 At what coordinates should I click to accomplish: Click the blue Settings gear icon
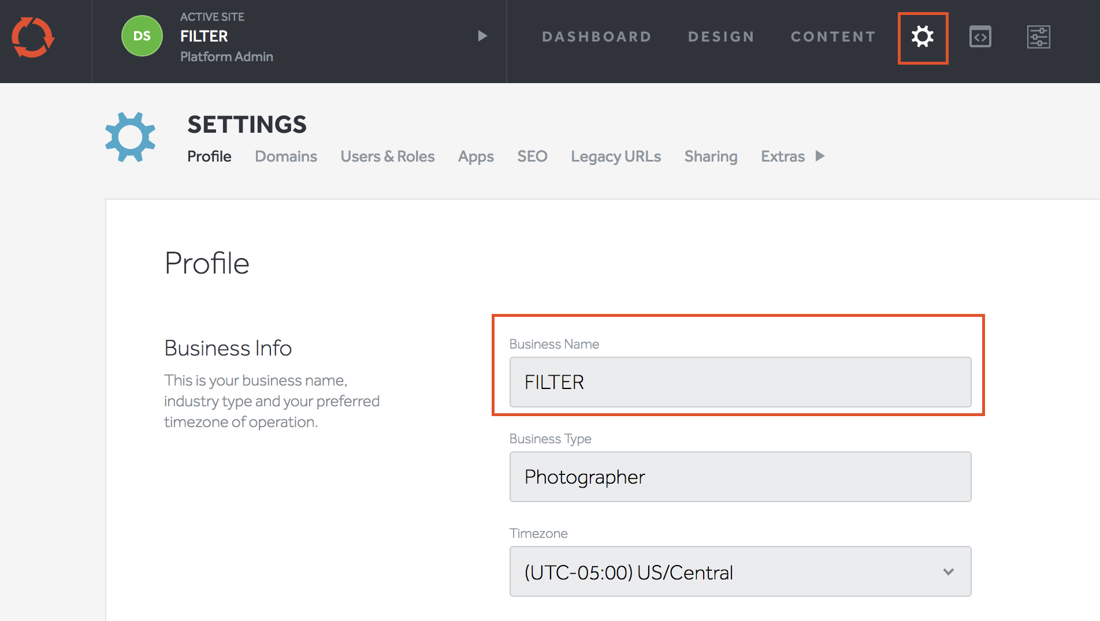131,137
